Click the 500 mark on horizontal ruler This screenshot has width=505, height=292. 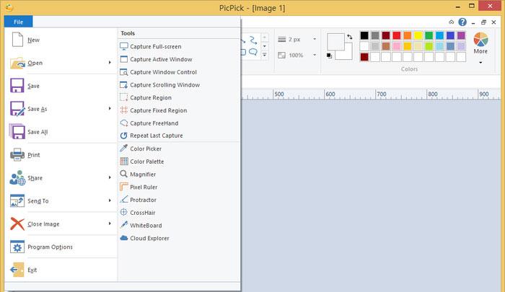pos(279,94)
